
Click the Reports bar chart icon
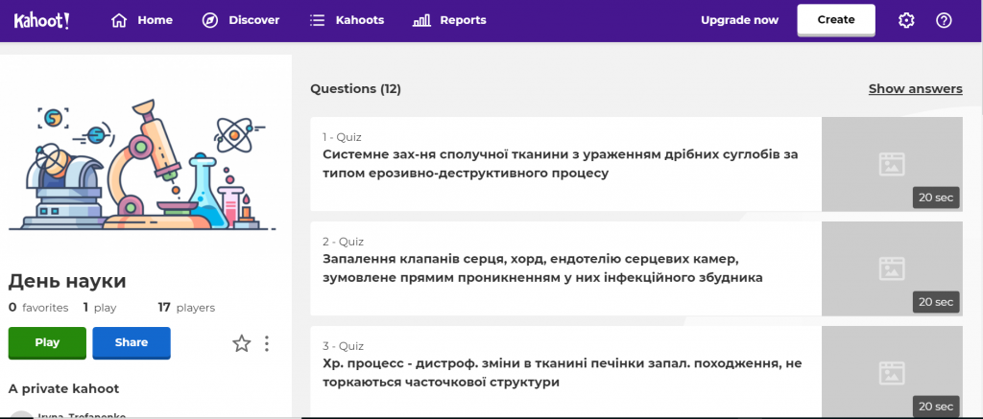click(421, 21)
